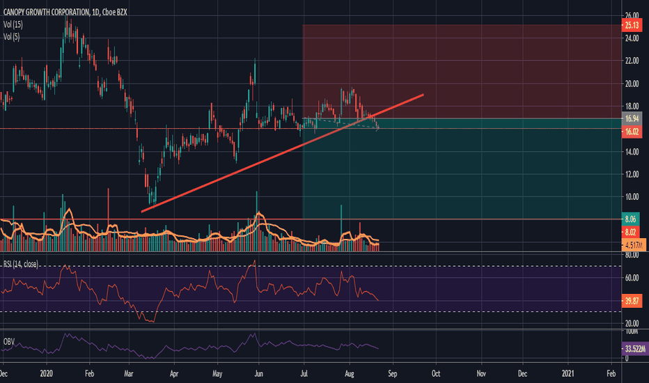Click the Sep label on time axis
Image resolution: width=649 pixels, height=383 pixels.
pyautogui.click(x=392, y=373)
